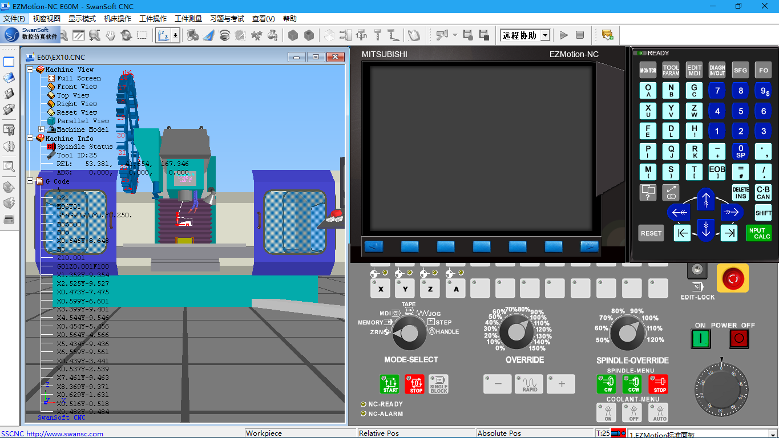Open the 工件测量 menu
This screenshot has height=438, width=779.
click(188, 19)
